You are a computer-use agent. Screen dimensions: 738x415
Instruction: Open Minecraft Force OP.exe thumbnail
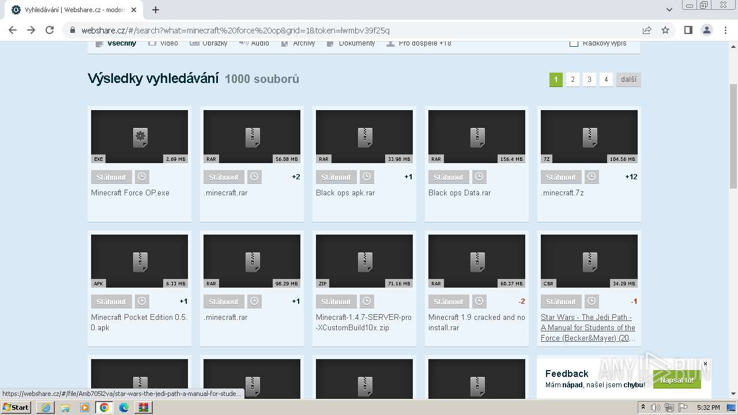[140, 137]
